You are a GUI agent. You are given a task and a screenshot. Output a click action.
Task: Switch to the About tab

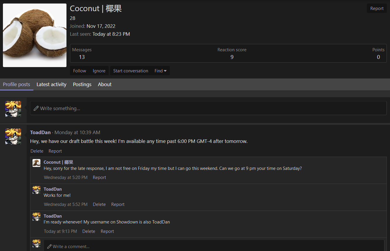(x=105, y=84)
